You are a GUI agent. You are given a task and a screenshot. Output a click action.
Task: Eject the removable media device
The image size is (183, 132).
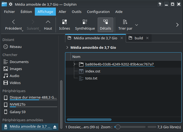click(55, 127)
